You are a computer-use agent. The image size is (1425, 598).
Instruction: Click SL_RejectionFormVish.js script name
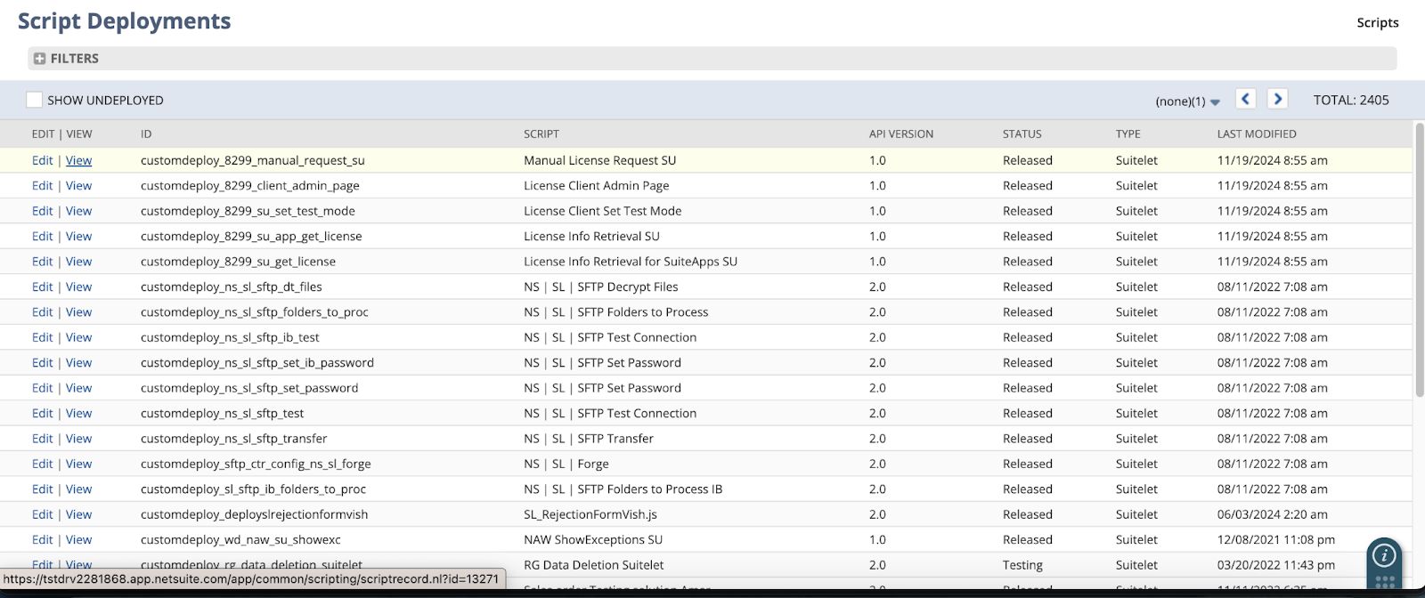point(590,514)
